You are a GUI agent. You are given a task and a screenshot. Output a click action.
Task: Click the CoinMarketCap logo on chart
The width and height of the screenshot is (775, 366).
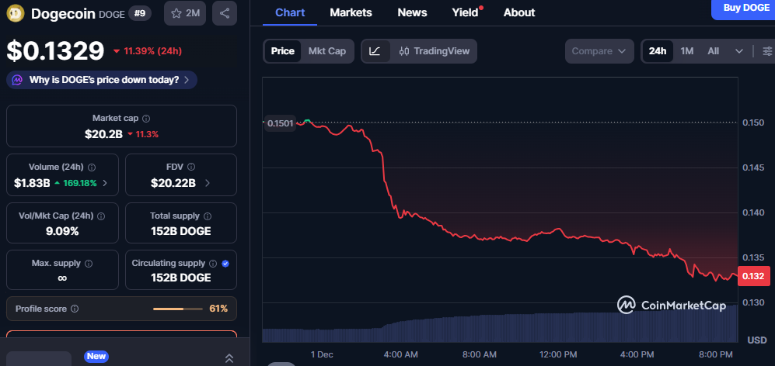point(671,306)
